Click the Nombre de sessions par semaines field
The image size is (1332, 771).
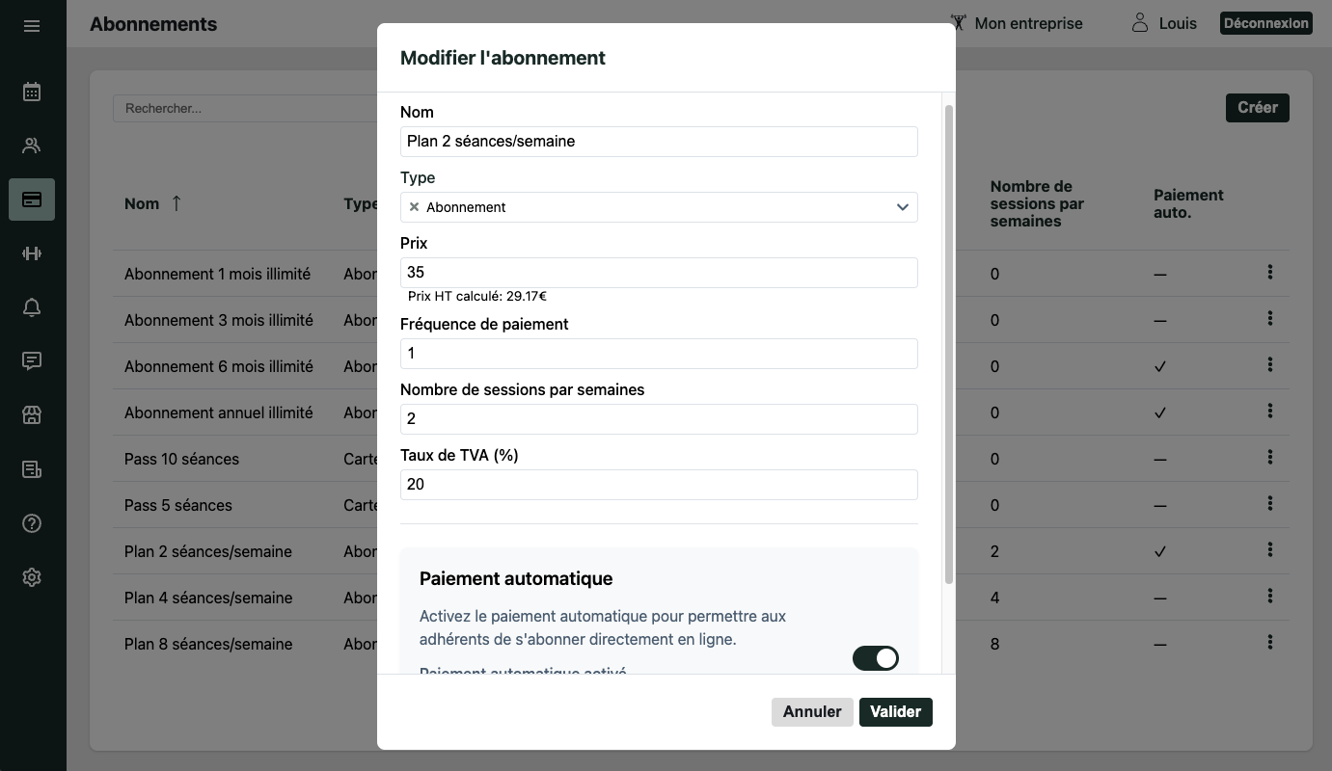(x=659, y=419)
